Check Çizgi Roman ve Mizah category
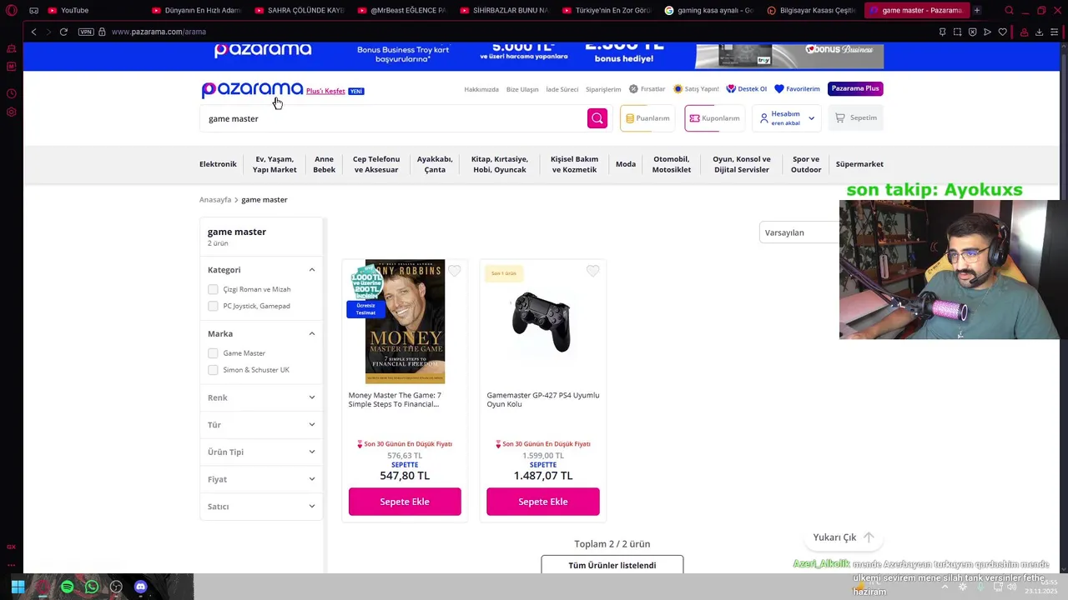This screenshot has width=1068, height=600. click(x=213, y=289)
